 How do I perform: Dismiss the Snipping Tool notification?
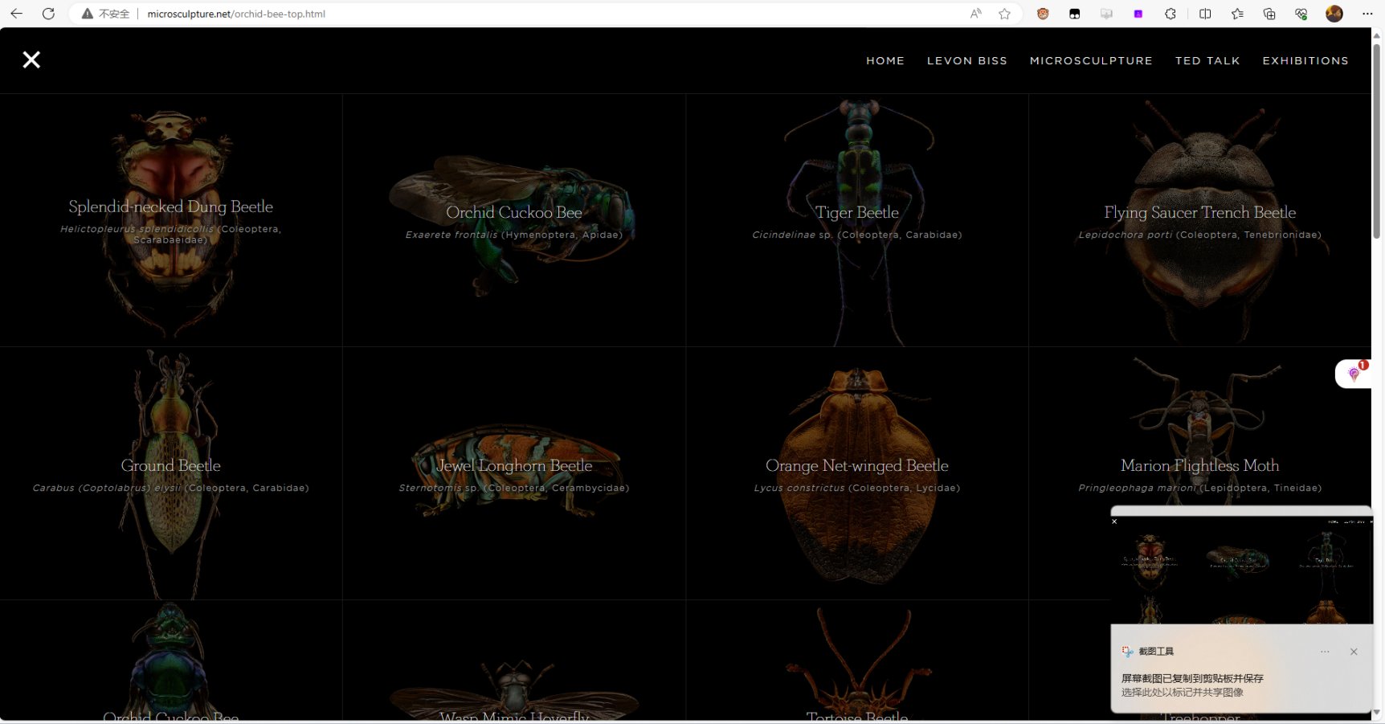click(x=1354, y=652)
